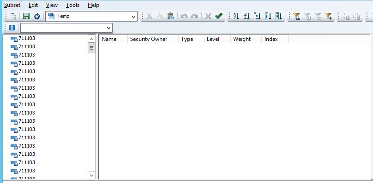Click the Security Owner column header

153,39
